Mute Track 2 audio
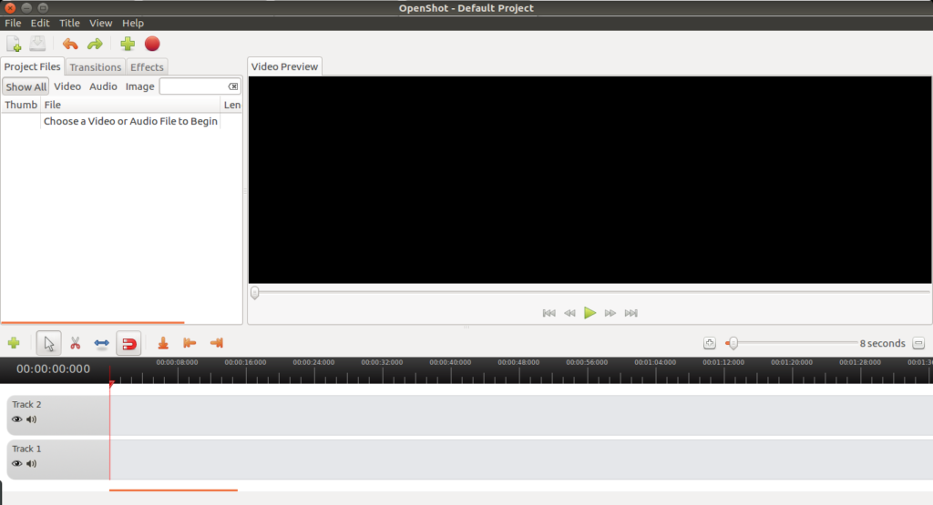This screenshot has height=505, width=933. 32,419
